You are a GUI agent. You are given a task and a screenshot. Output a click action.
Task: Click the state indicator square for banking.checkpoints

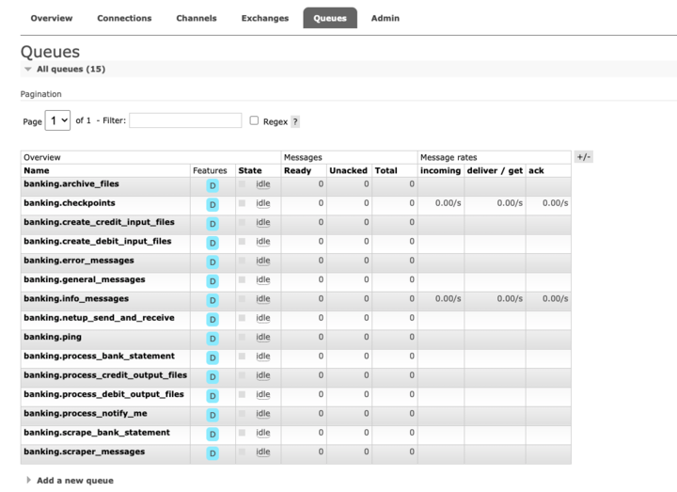coord(242,203)
